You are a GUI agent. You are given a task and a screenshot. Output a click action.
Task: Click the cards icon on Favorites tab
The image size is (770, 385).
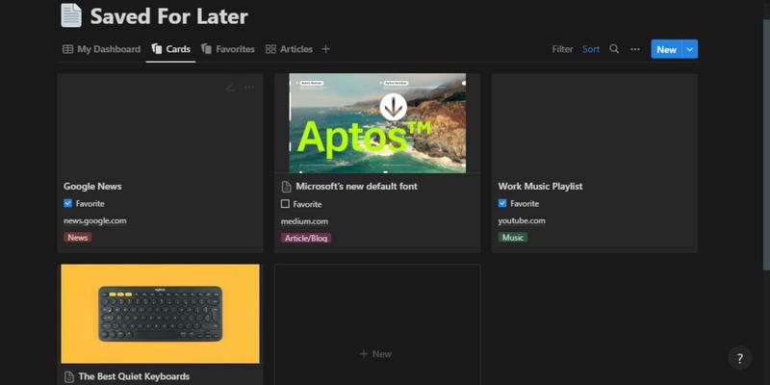click(206, 49)
